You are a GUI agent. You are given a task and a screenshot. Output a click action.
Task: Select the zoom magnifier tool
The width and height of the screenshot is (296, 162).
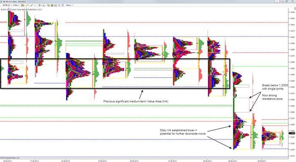(x=44, y=5)
